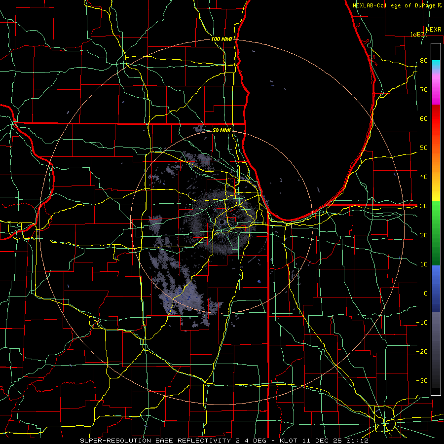Viewport: 444px width, 444px height.
Task: Click the '50 NMI' range ring label
Action: click(x=222, y=130)
